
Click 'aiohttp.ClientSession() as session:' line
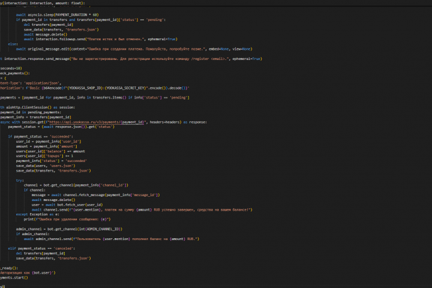coord(37,107)
